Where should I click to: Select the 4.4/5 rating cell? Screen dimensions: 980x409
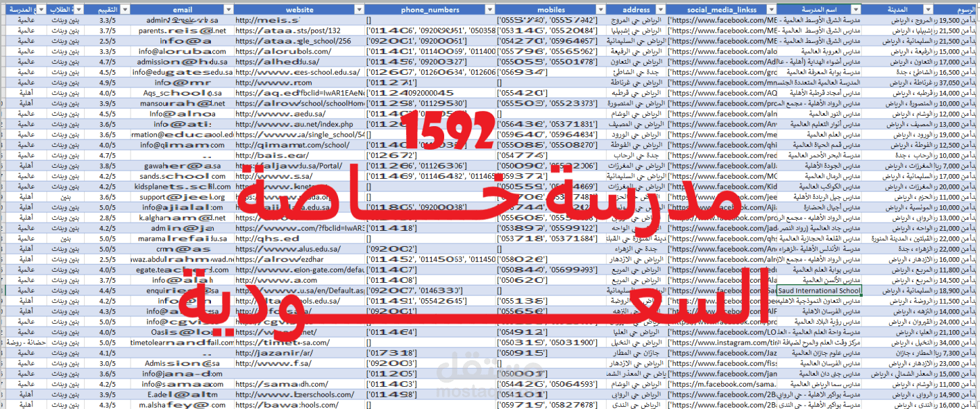click(108, 291)
